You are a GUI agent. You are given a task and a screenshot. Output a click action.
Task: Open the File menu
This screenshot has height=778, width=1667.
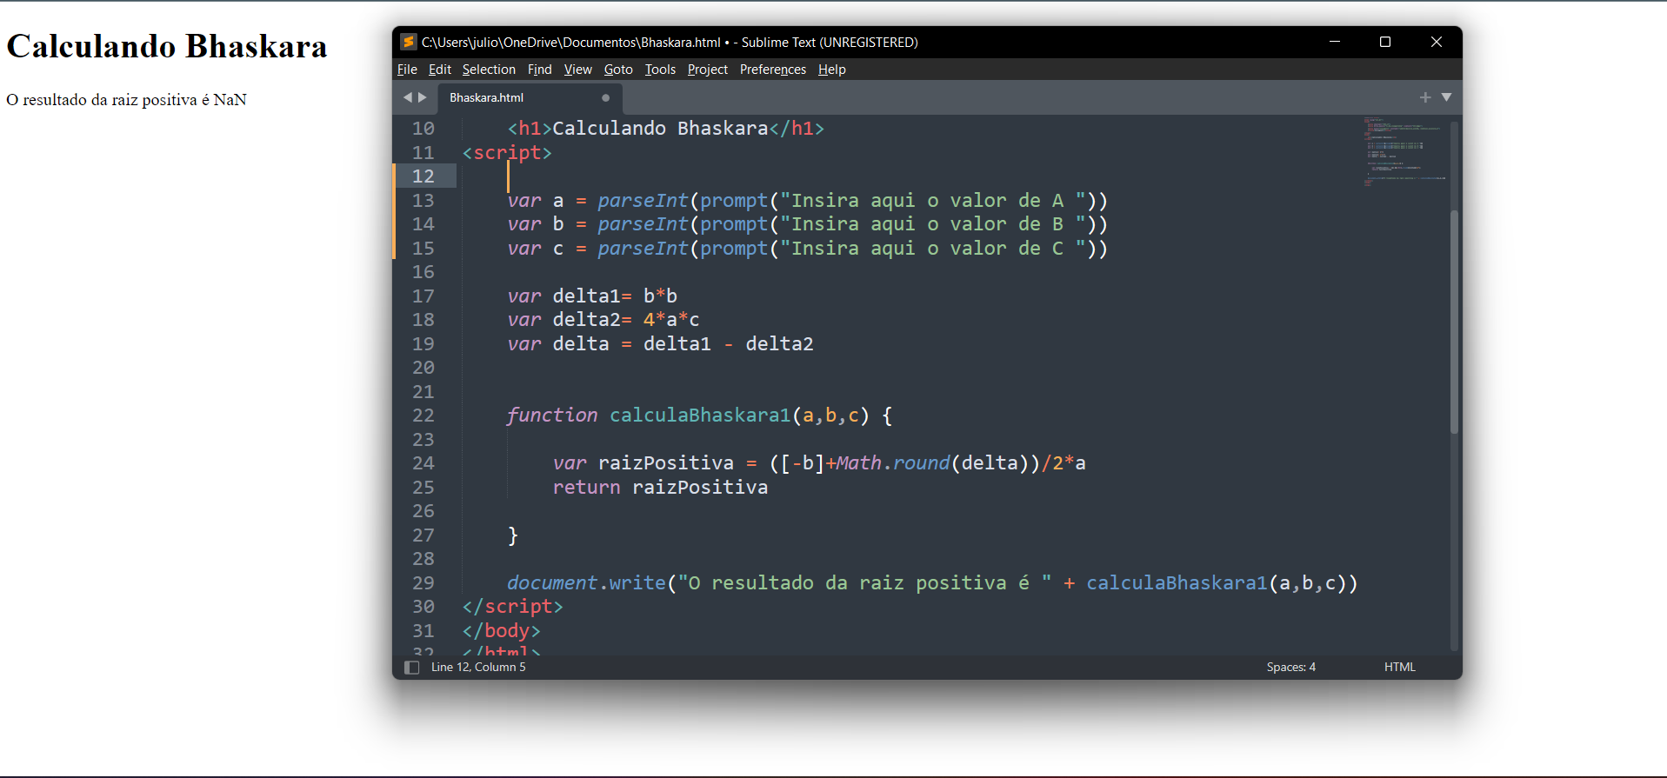point(407,70)
